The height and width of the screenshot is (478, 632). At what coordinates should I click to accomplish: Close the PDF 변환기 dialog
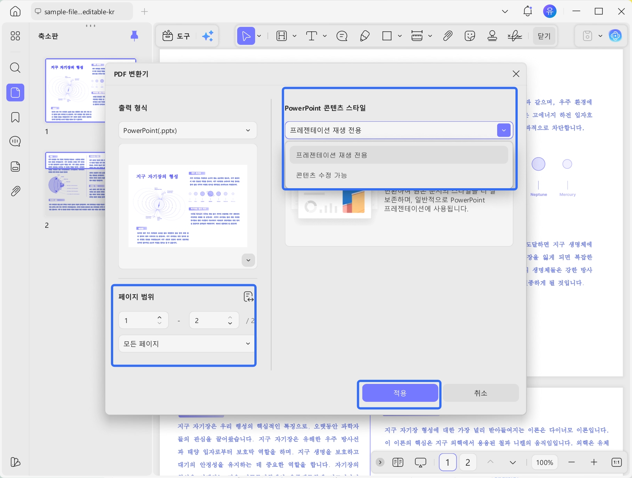click(516, 74)
